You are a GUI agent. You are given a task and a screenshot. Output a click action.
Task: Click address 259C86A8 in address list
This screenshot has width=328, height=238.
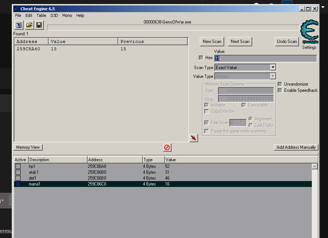(x=97, y=166)
